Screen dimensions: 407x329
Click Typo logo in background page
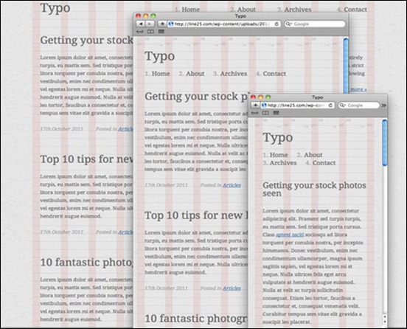[x=55, y=8]
